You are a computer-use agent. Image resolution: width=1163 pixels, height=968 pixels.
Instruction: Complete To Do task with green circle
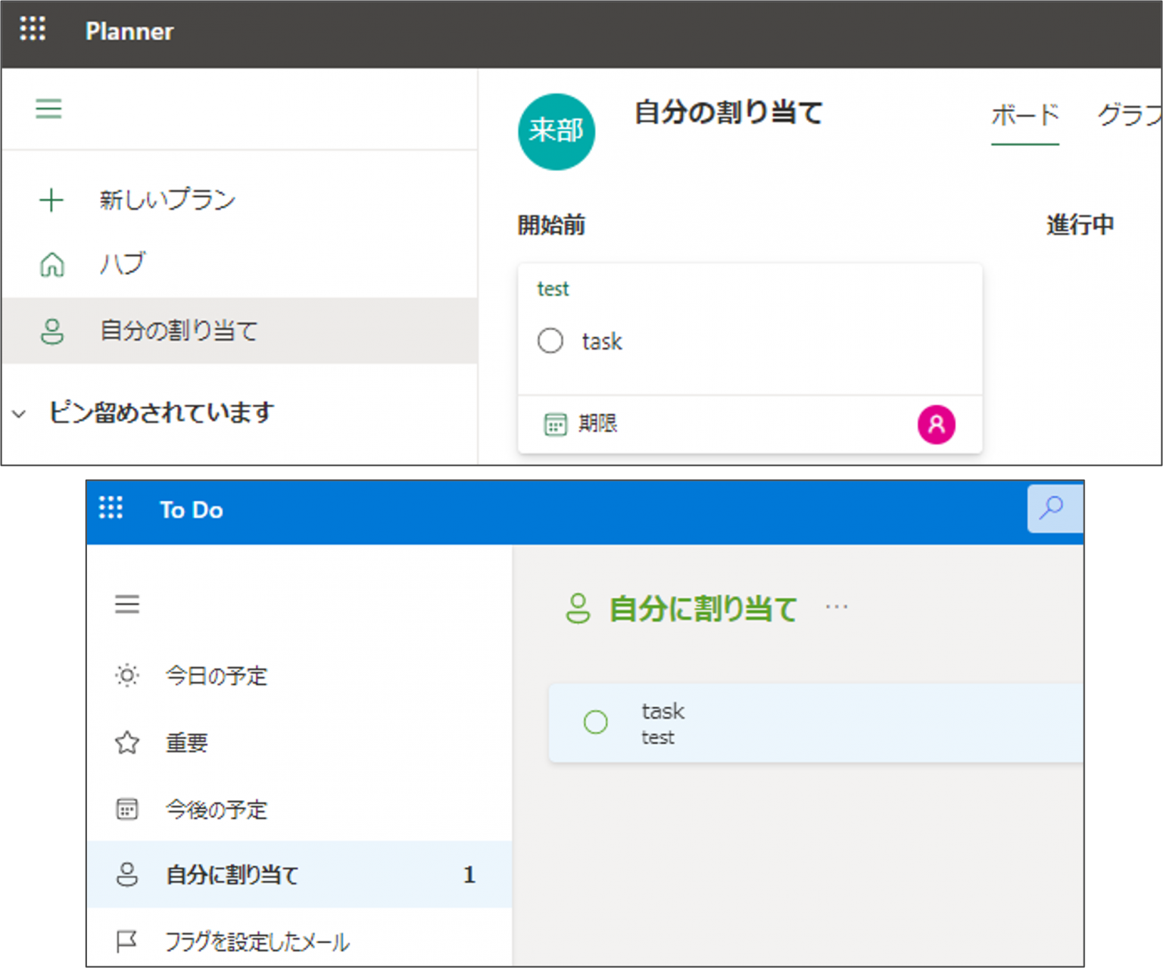click(596, 722)
